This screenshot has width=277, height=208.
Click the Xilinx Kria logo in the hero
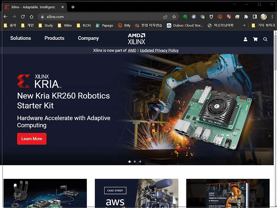coord(39,82)
